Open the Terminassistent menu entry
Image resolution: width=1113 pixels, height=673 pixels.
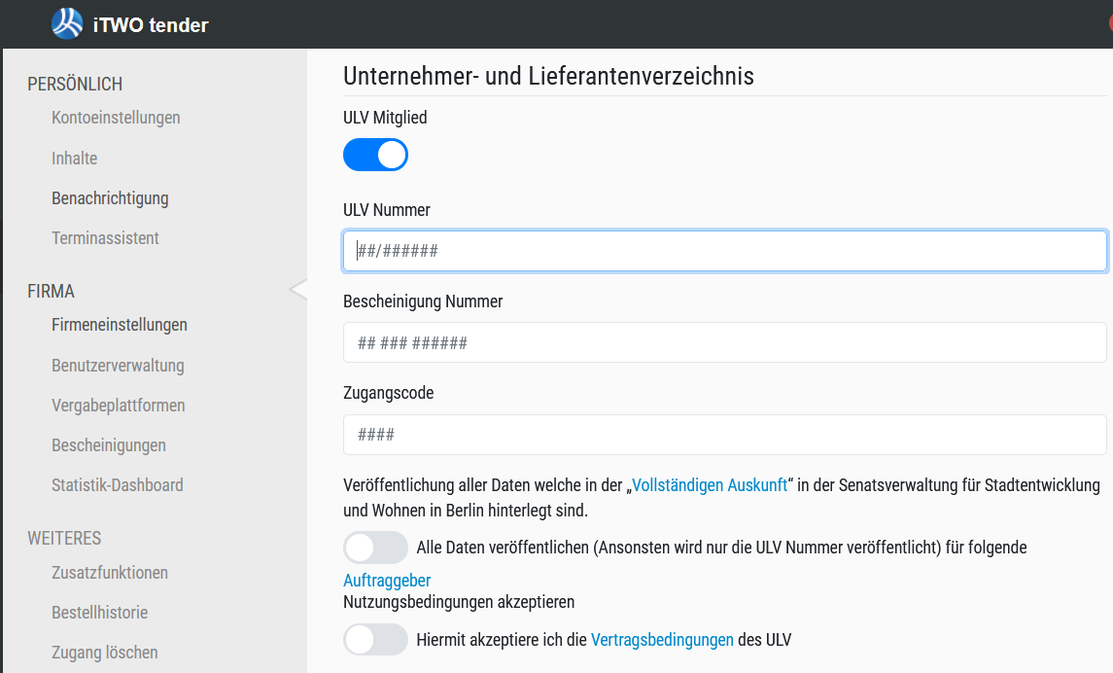105,238
